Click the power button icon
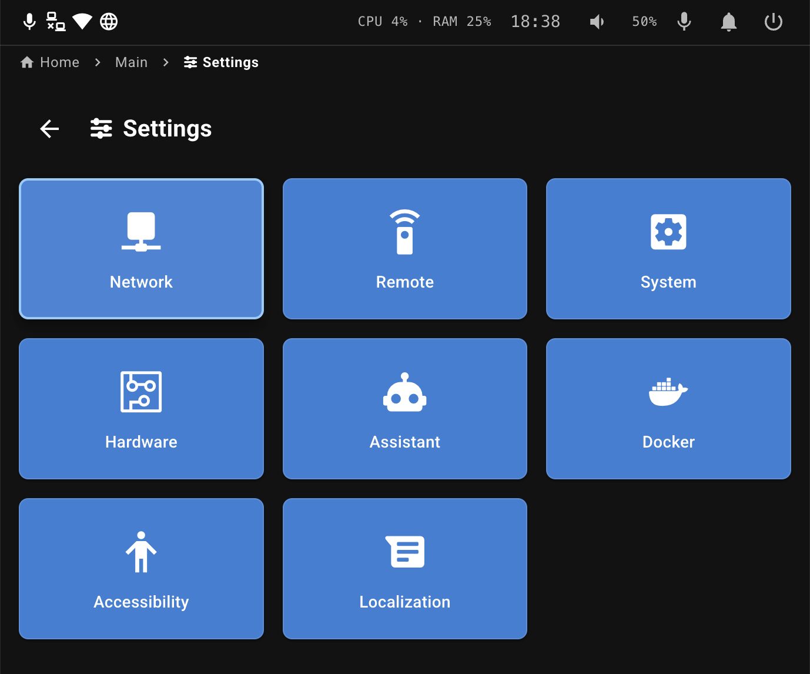Screen dimensions: 810x674 [774, 22]
